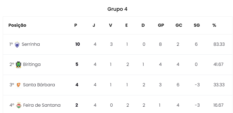Click the V wins column header
This screenshot has width=233, height=113.
(111, 25)
